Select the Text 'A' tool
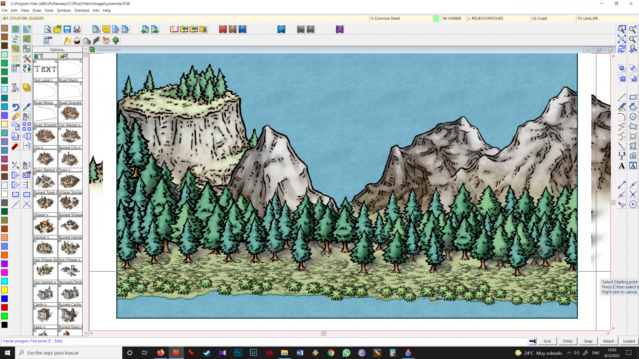 622,166
